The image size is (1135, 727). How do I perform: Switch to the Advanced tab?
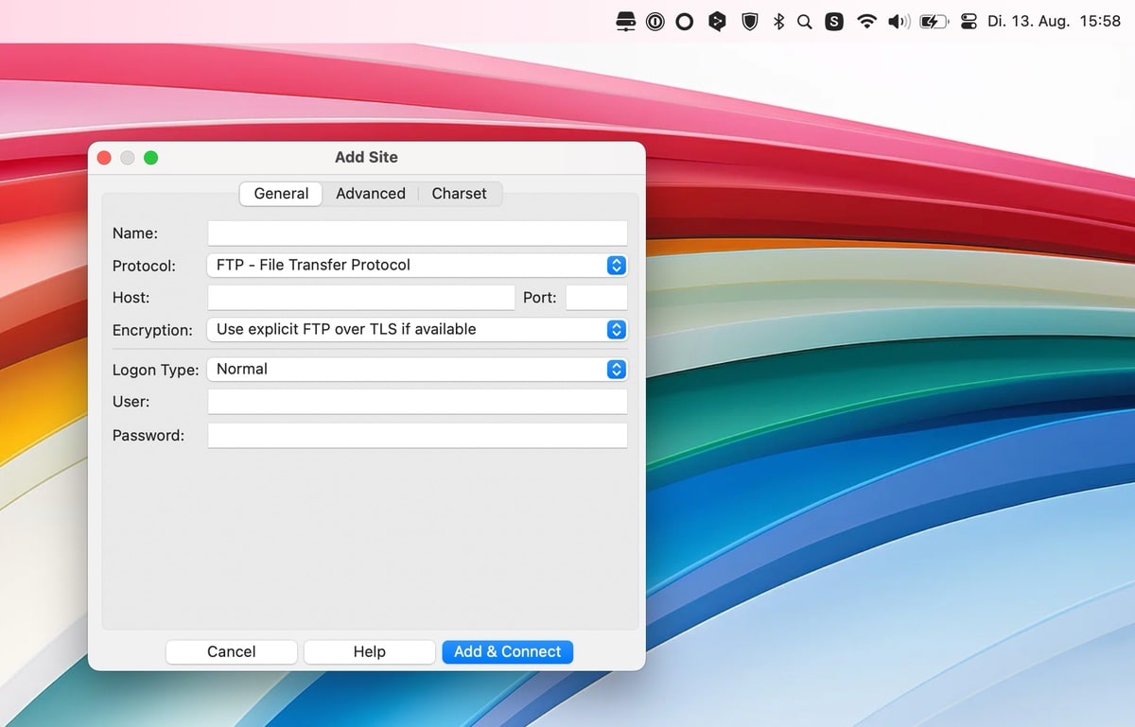[370, 194]
